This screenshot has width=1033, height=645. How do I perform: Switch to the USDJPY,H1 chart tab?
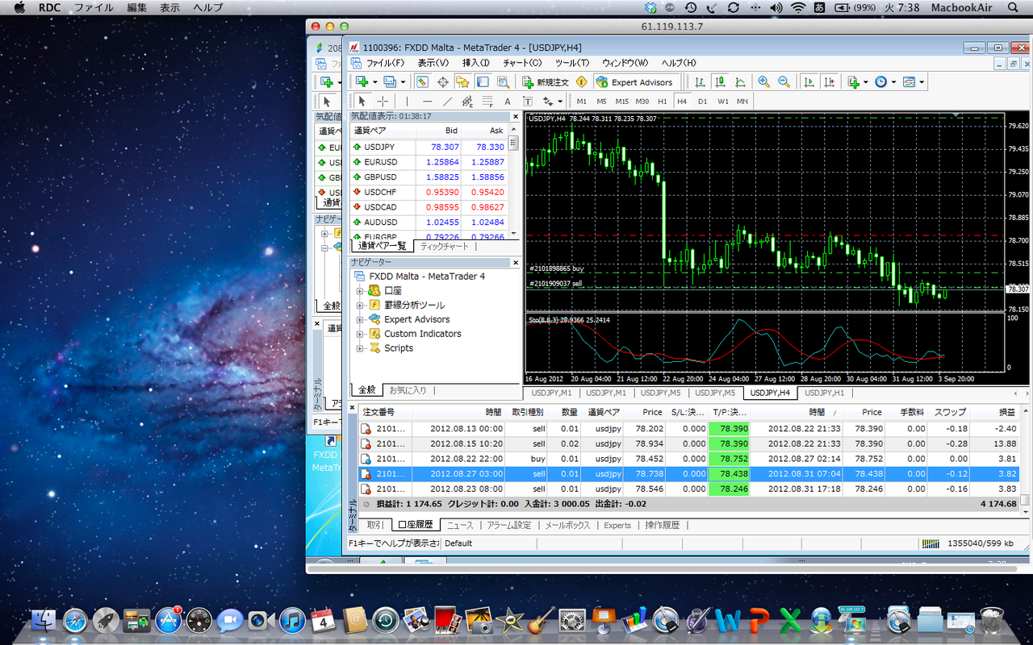824,393
